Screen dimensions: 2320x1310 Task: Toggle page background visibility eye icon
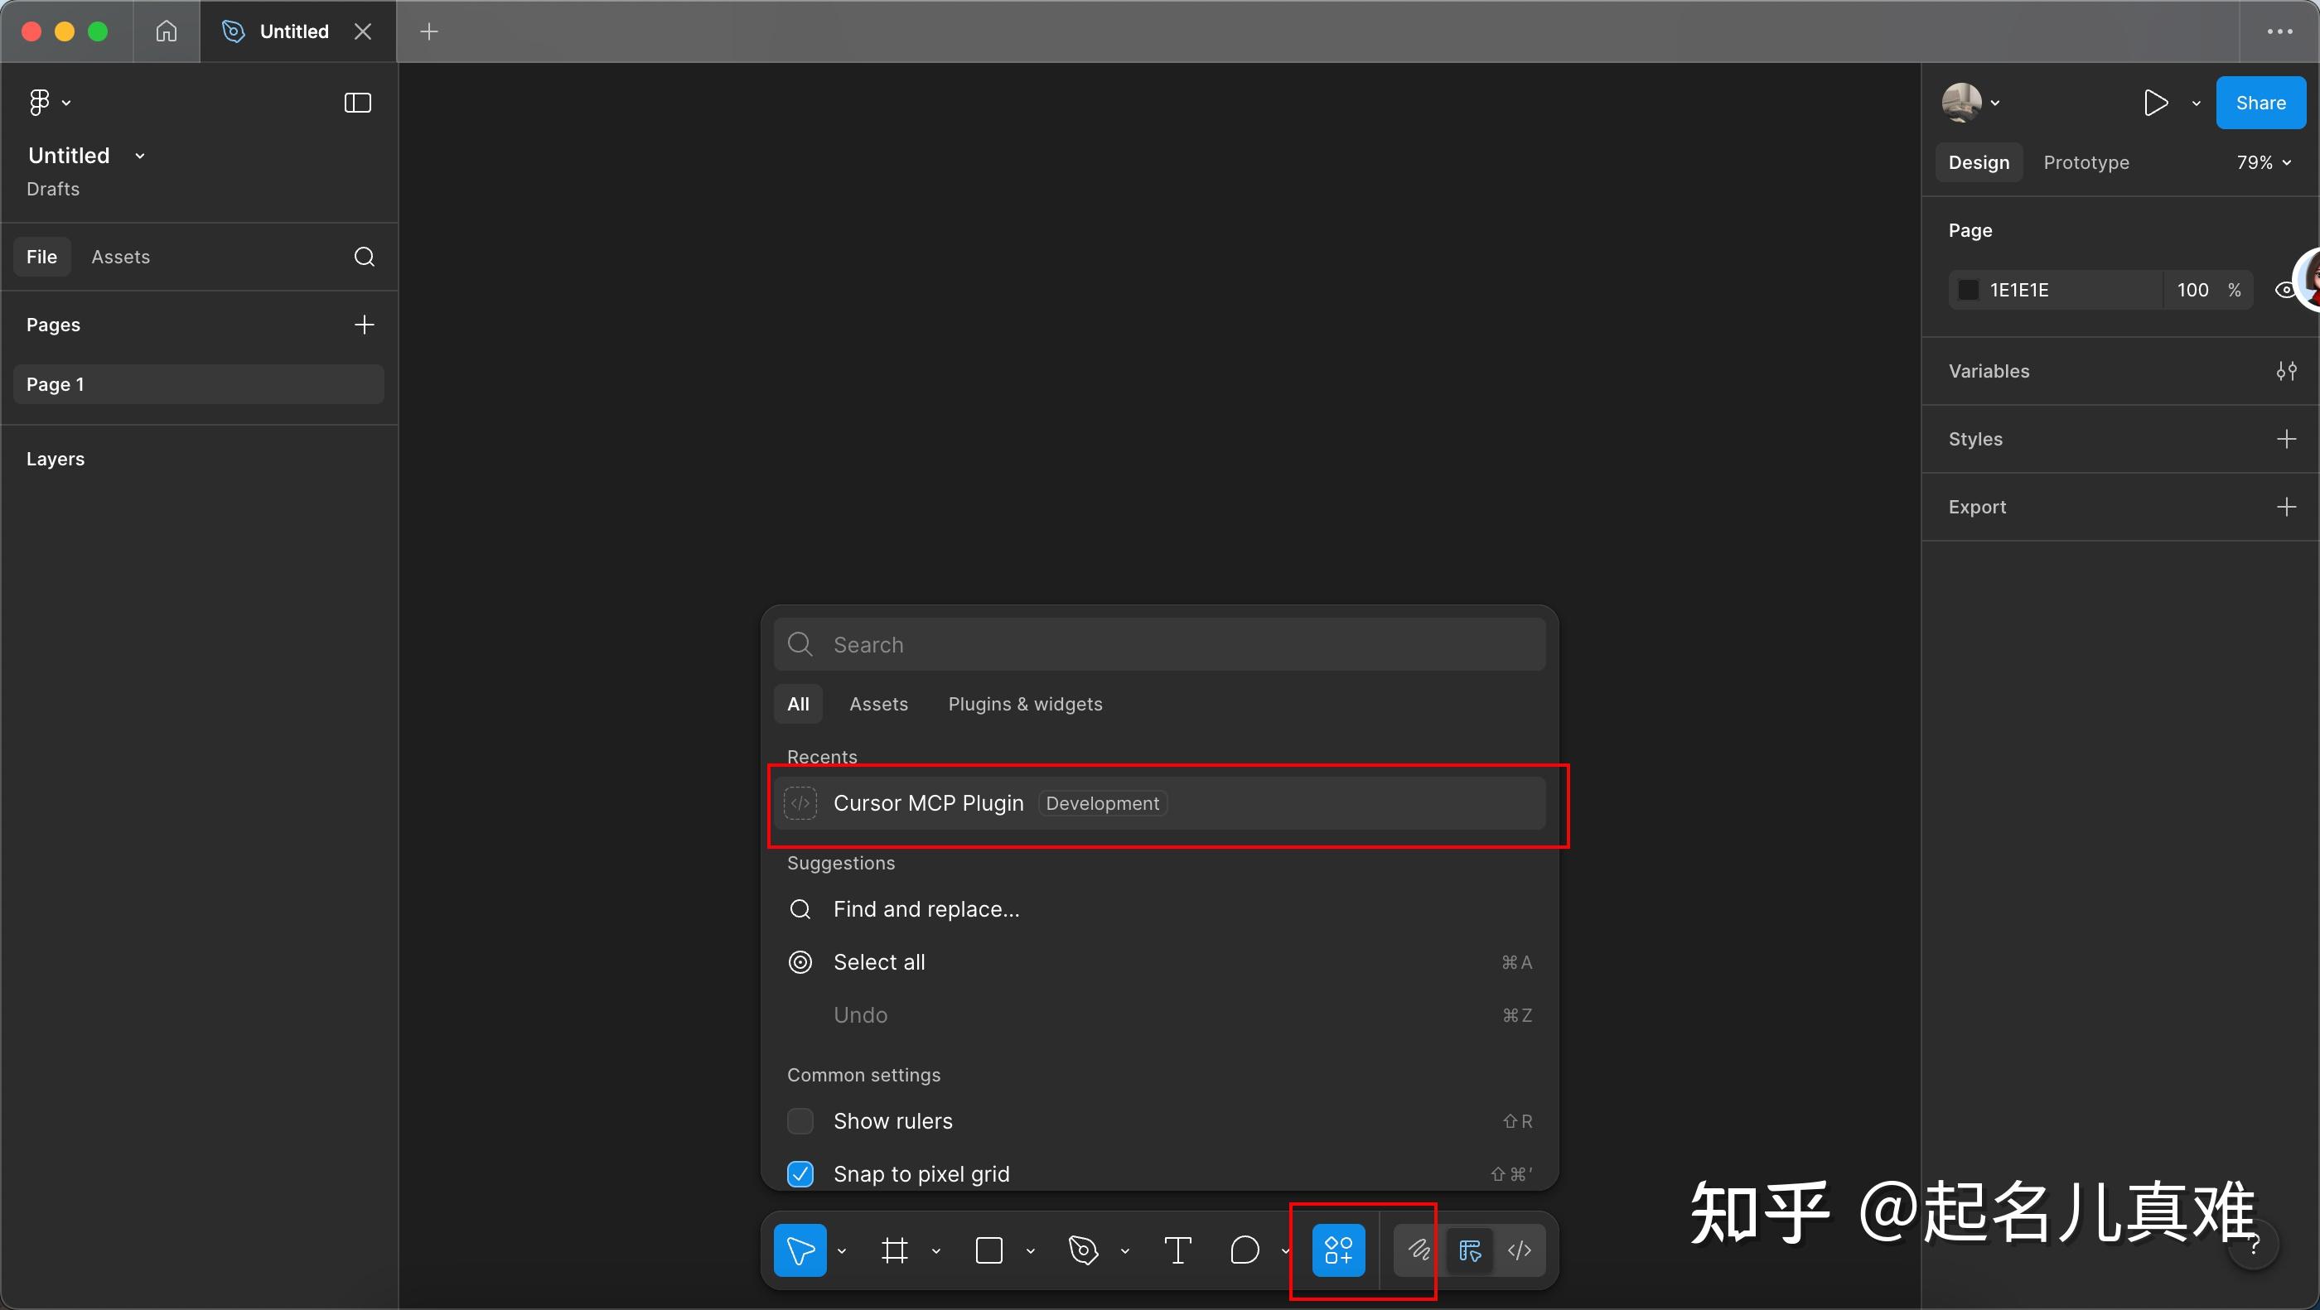point(2286,290)
